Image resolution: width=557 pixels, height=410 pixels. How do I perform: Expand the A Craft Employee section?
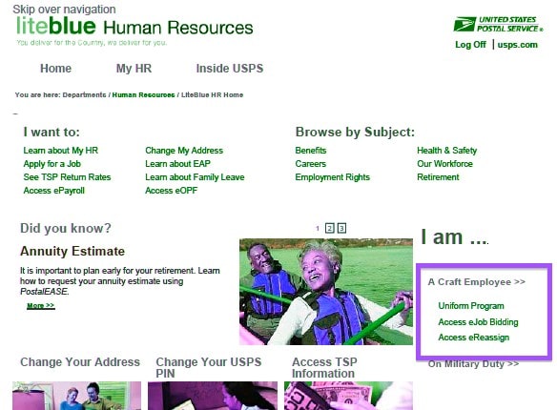477,282
